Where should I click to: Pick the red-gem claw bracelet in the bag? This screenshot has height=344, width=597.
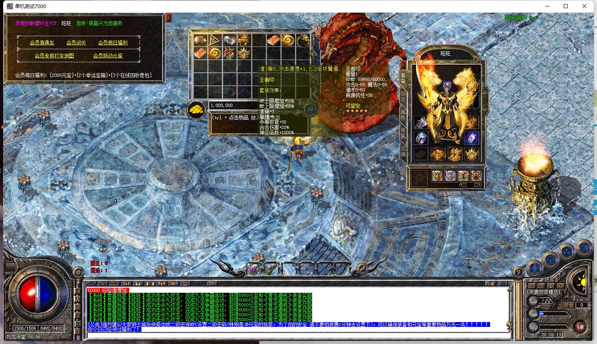point(229,53)
